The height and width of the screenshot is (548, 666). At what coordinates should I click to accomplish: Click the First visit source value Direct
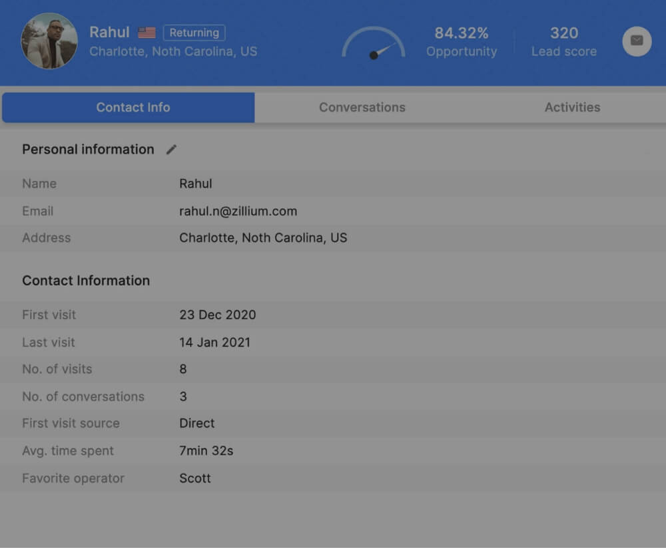[x=196, y=423]
